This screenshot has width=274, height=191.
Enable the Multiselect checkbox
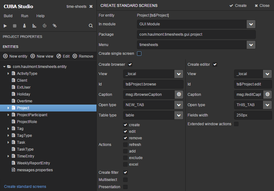(125, 179)
